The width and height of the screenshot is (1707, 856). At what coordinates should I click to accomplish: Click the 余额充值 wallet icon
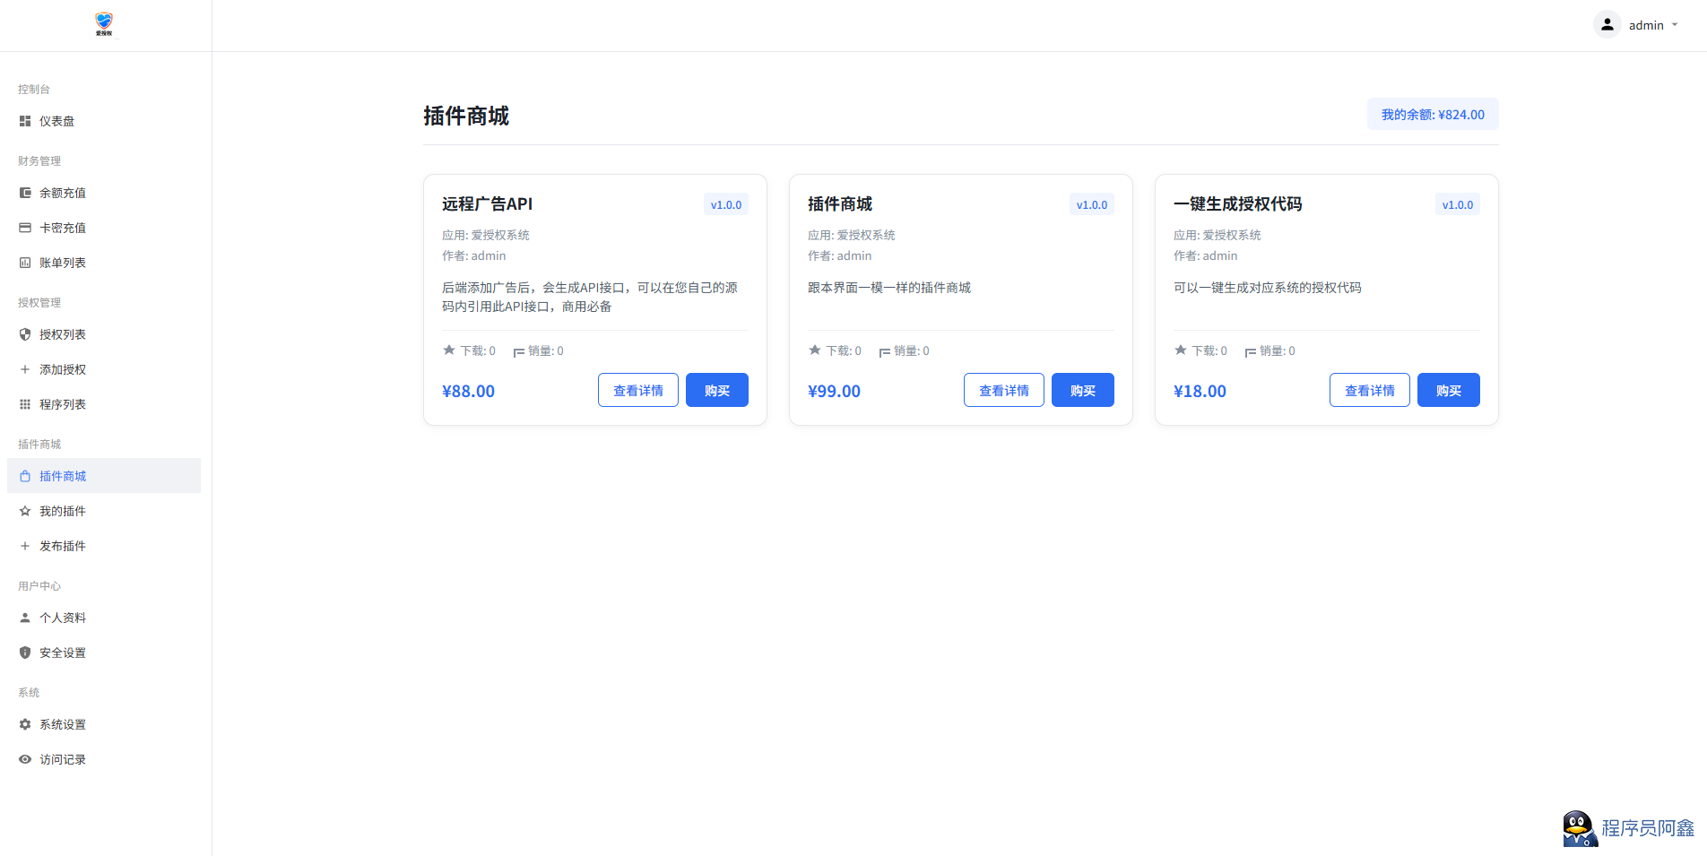[25, 193]
